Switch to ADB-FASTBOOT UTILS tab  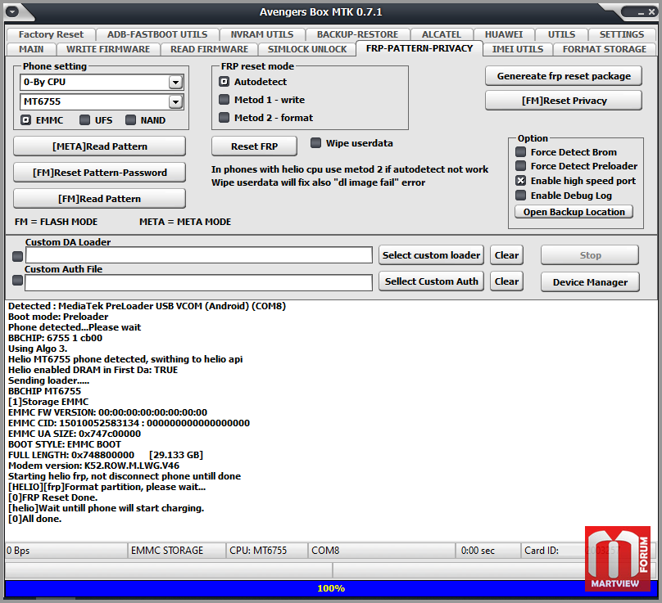point(157,34)
